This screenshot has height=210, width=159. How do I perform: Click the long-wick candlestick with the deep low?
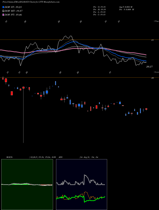[24, 115]
